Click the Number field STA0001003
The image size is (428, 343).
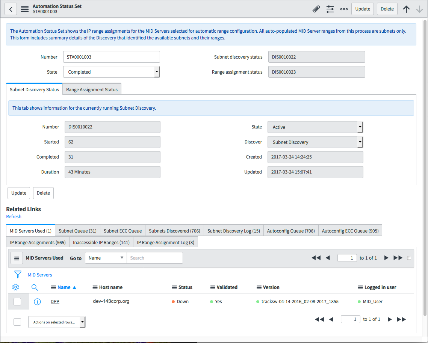111,57
